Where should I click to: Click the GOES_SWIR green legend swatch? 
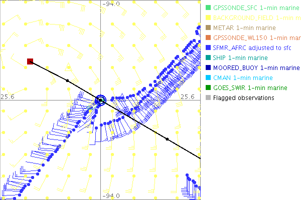(208, 88)
